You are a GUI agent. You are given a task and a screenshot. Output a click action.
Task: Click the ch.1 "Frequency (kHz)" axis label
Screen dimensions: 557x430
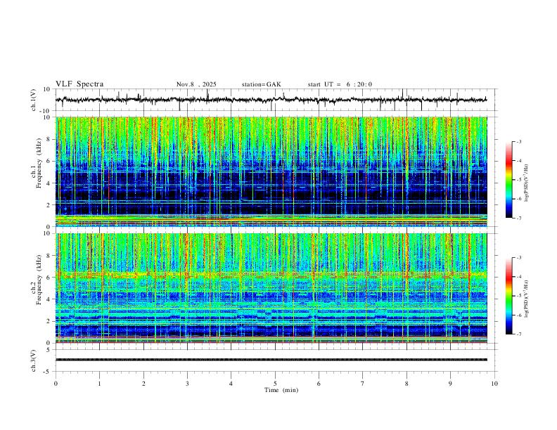tap(39, 163)
